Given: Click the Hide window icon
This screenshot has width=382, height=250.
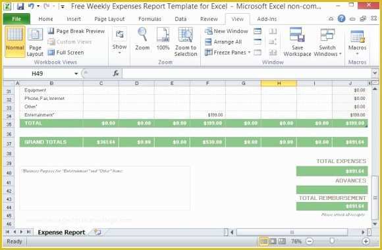Looking at the screenshot, I should click(258, 42).
